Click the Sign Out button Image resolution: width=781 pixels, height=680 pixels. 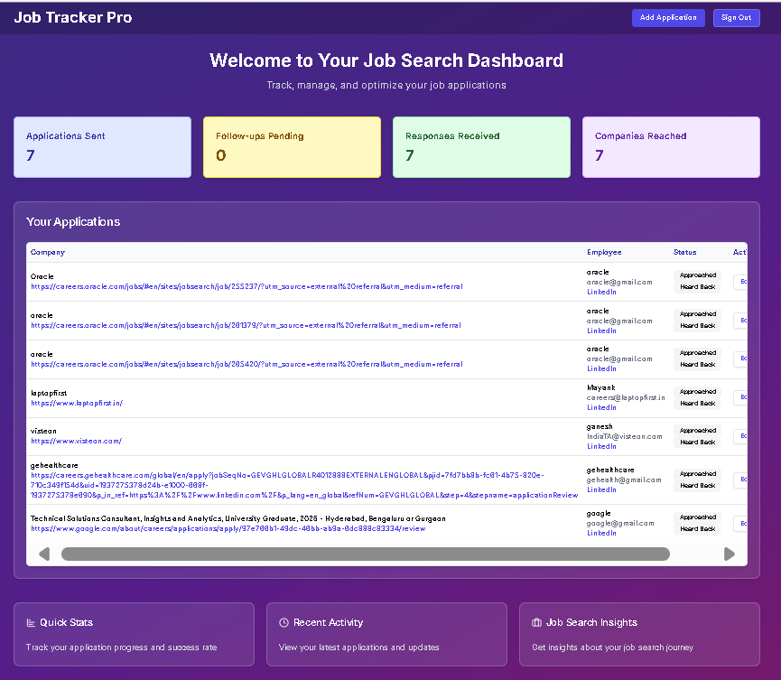tap(736, 17)
